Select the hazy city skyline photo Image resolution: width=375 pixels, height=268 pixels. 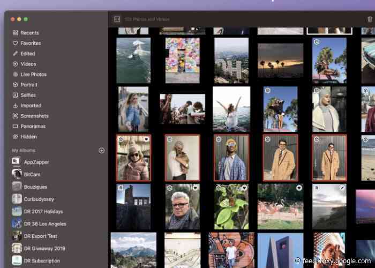231,60
